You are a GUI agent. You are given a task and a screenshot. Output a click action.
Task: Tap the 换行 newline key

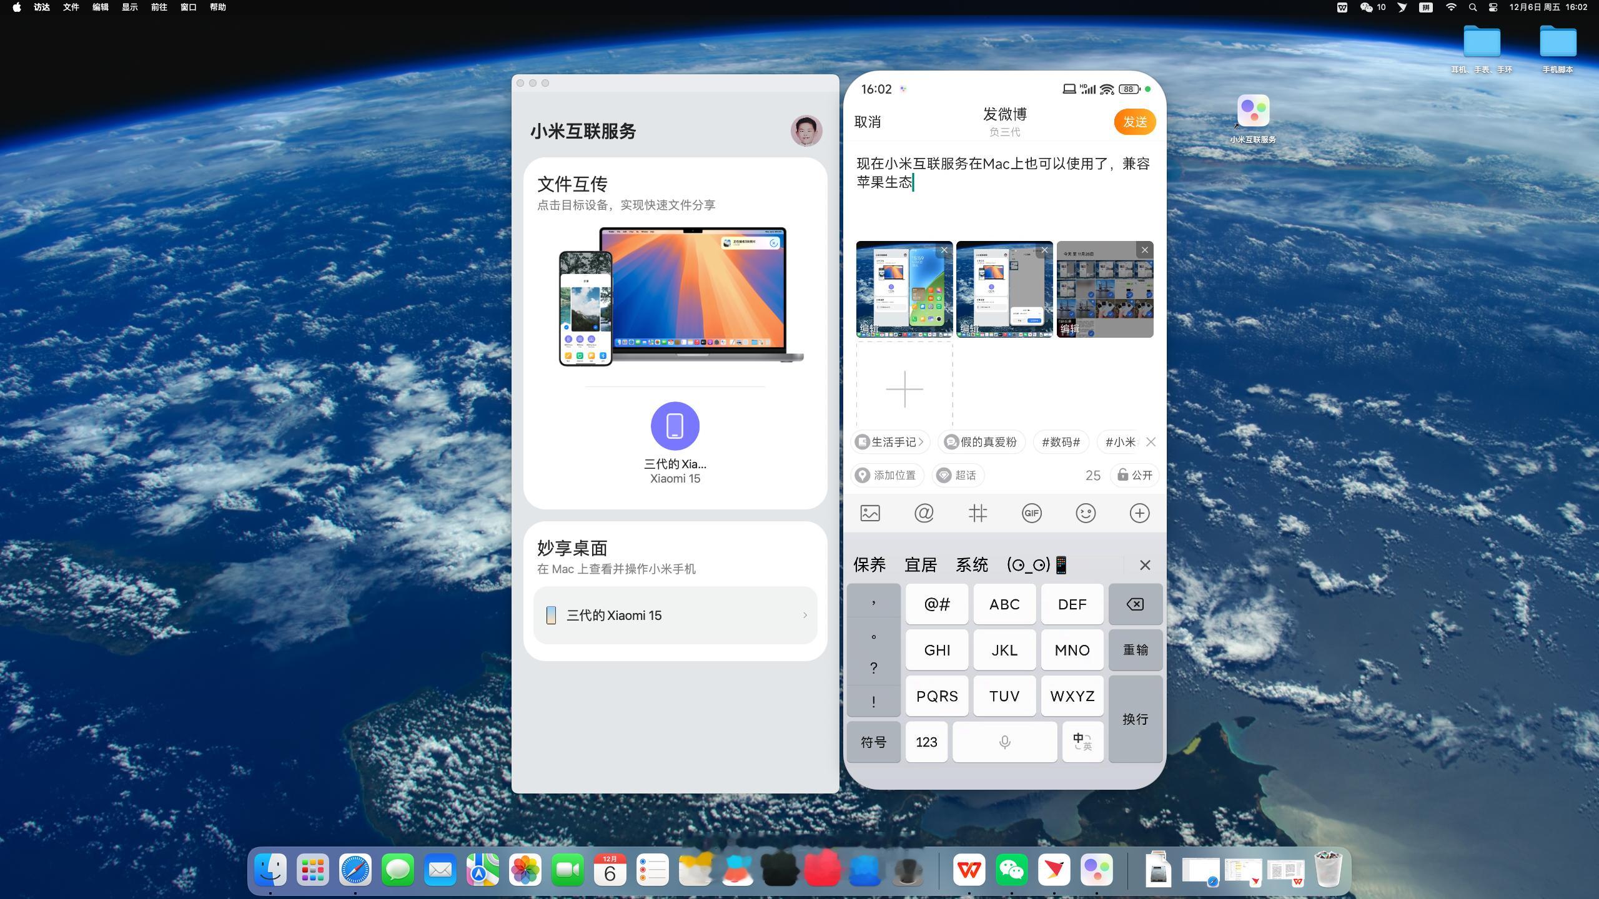tap(1135, 719)
